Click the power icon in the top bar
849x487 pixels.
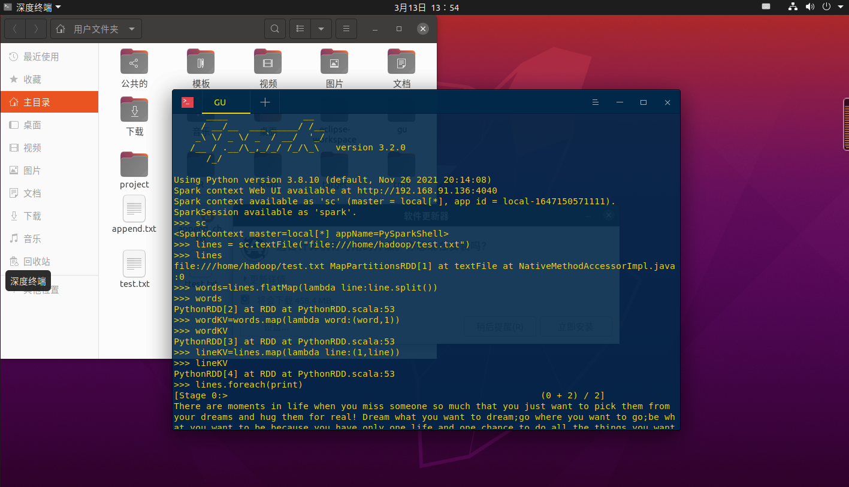pyautogui.click(x=826, y=7)
